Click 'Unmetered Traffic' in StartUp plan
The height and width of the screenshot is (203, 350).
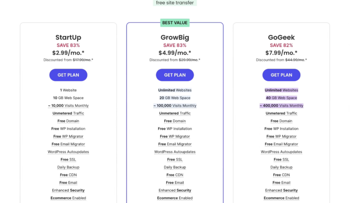tap(68, 114)
